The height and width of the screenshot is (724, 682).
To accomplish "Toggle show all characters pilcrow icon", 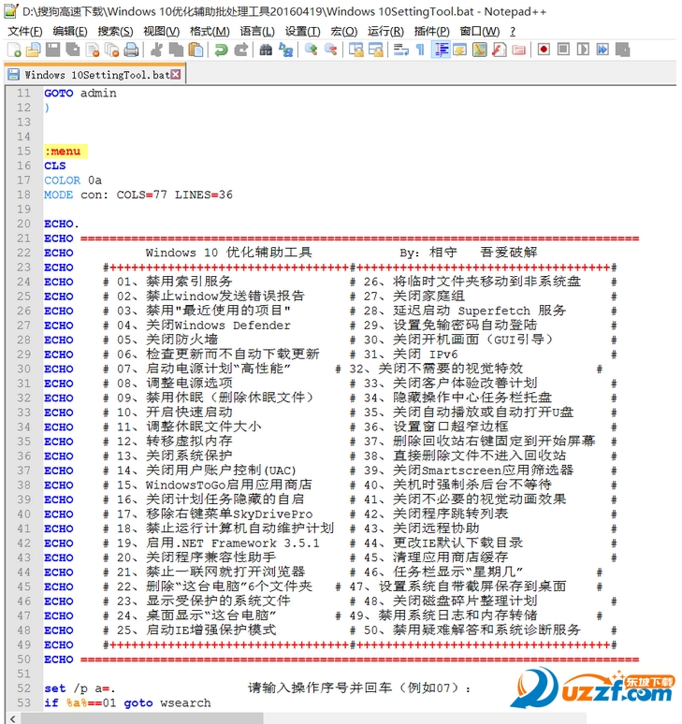I will click(420, 50).
